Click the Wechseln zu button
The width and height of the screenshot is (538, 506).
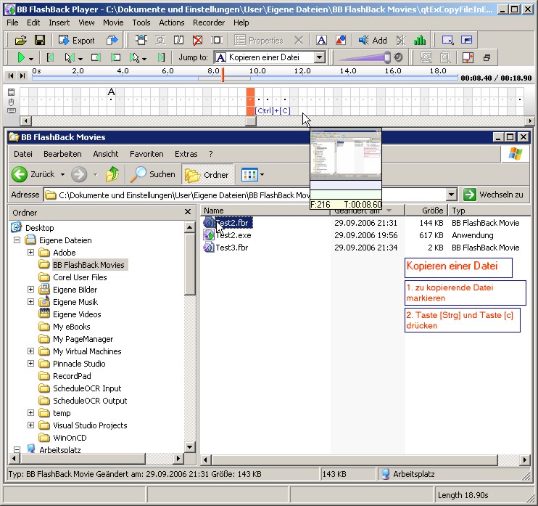point(494,195)
